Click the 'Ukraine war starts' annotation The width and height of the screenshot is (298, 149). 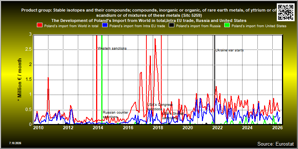coord(229,50)
